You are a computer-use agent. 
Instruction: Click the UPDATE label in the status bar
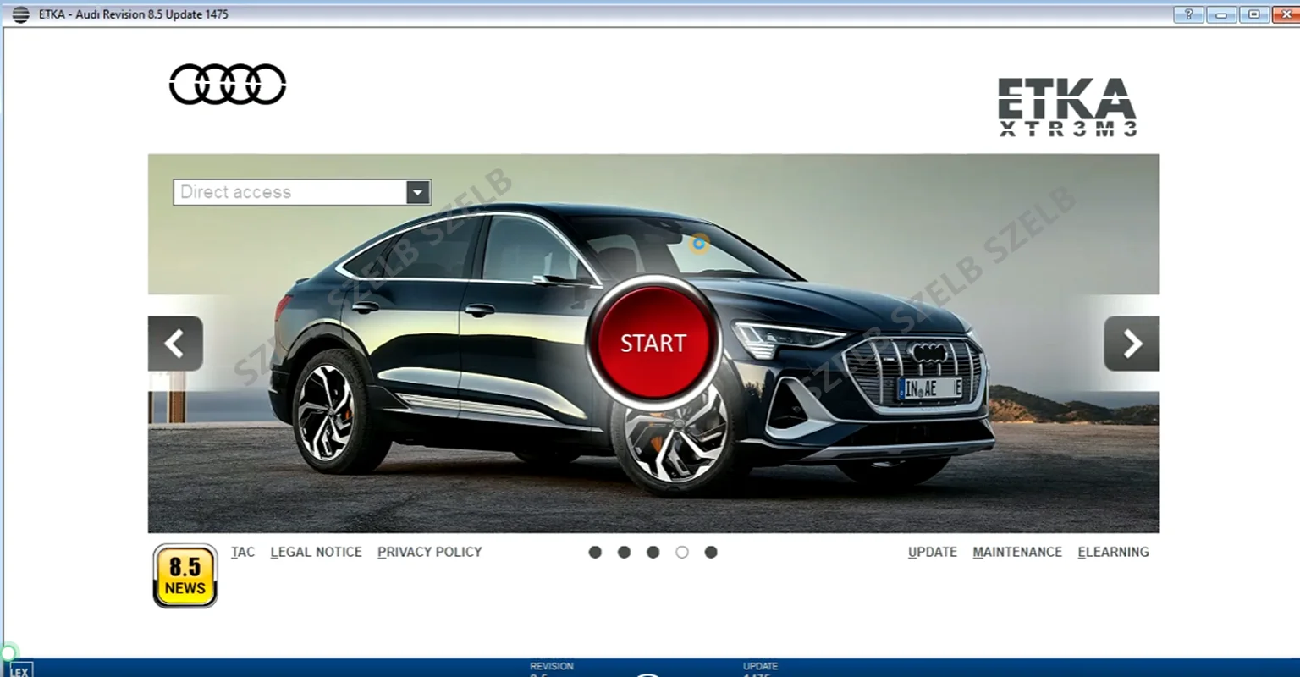coord(760,666)
